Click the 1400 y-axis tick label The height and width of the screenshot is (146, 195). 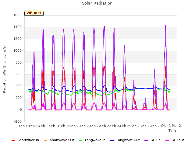click(18, 27)
